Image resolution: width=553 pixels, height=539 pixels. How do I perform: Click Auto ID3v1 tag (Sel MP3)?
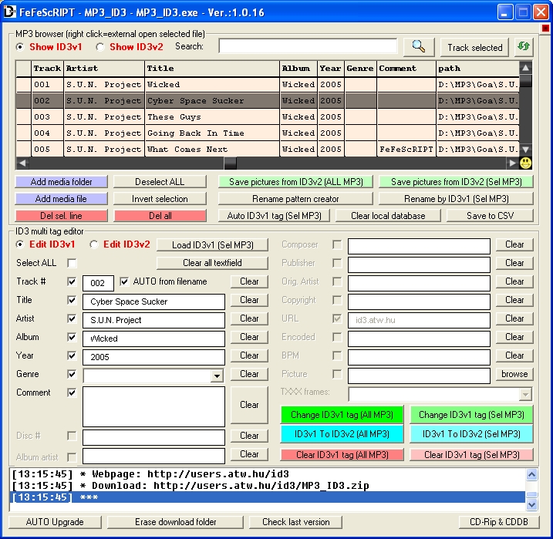[x=274, y=216]
